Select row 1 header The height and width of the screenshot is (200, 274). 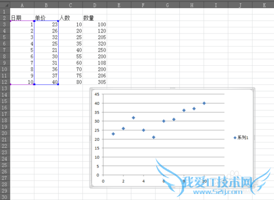pyautogui.click(x=5, y=12)
